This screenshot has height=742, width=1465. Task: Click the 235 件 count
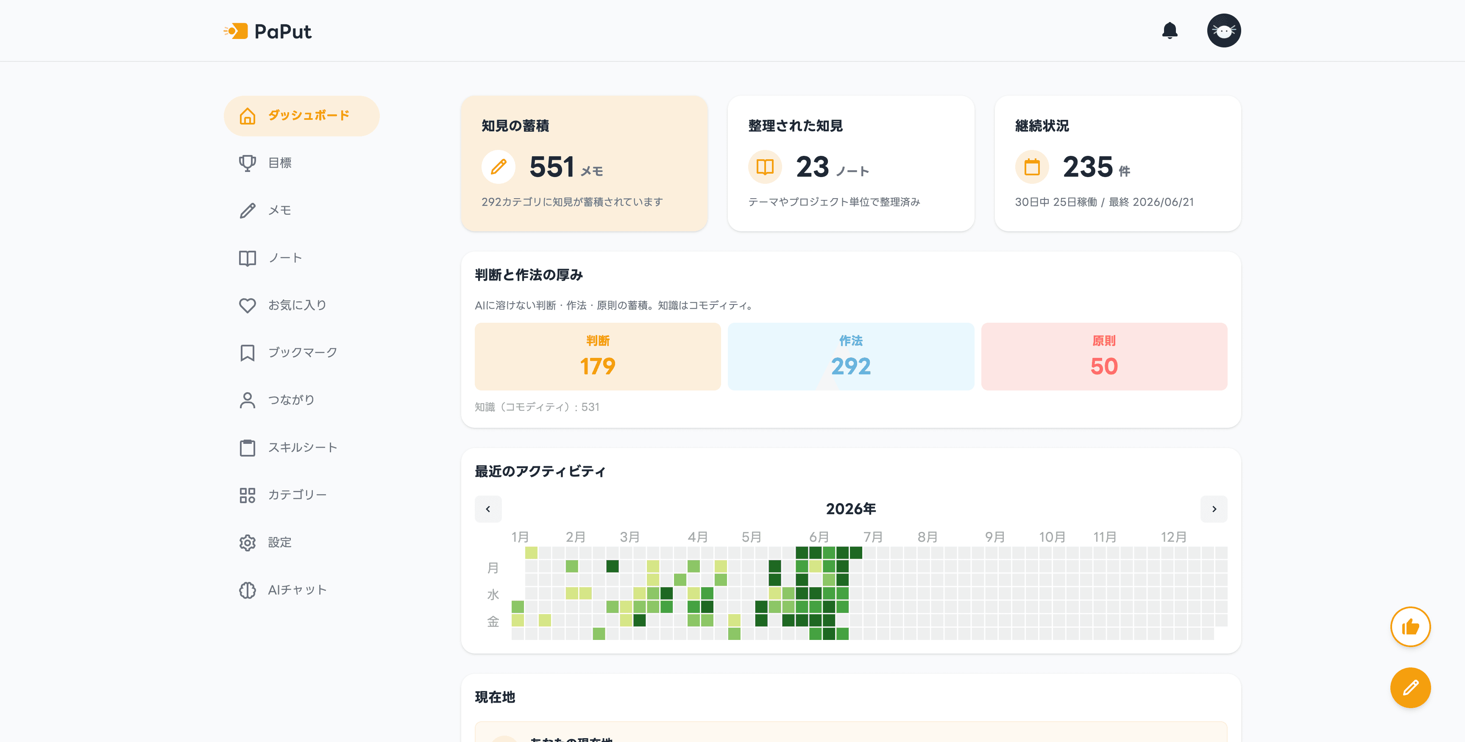tap(1097, 167)
